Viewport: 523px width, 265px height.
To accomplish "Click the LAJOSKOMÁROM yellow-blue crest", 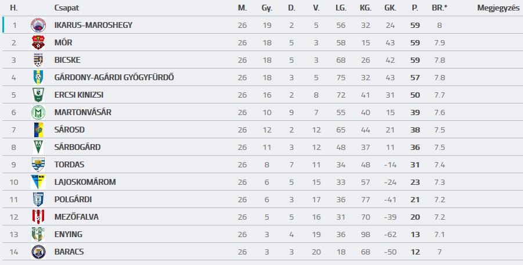I will tap(38, 182).
